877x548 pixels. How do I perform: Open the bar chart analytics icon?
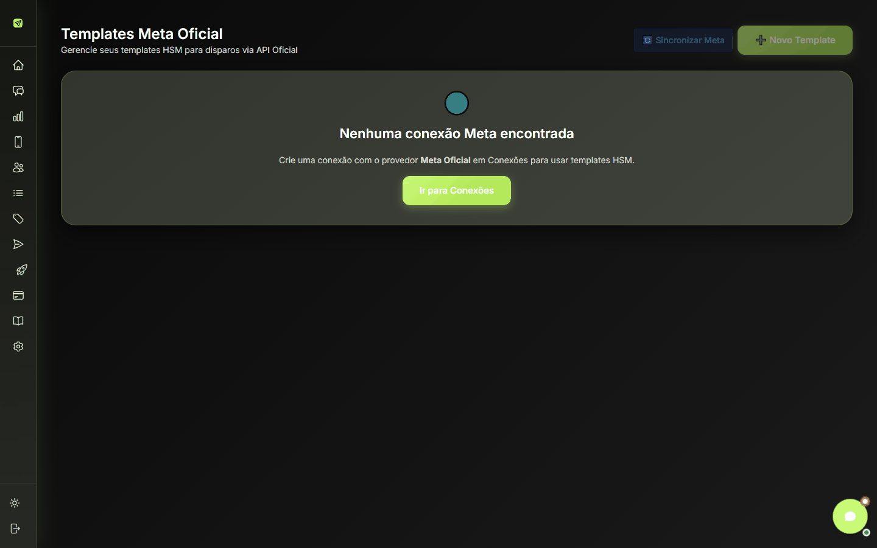[x=18, y=116]
